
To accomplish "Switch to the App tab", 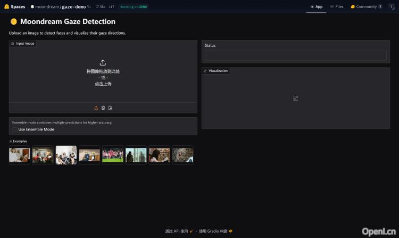I will pyautogui.click(x=317, y=6).
